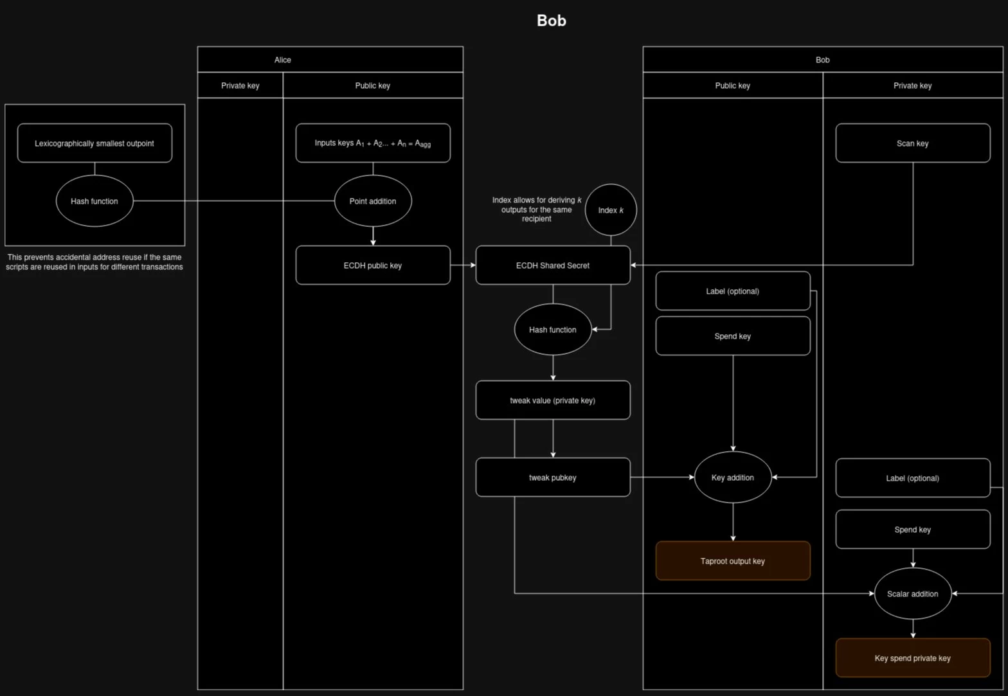The image size is (1008, 696).
Task: Select Hash function ellipse under ECDH Shared Secret
Action: click(x=553, y=330)
